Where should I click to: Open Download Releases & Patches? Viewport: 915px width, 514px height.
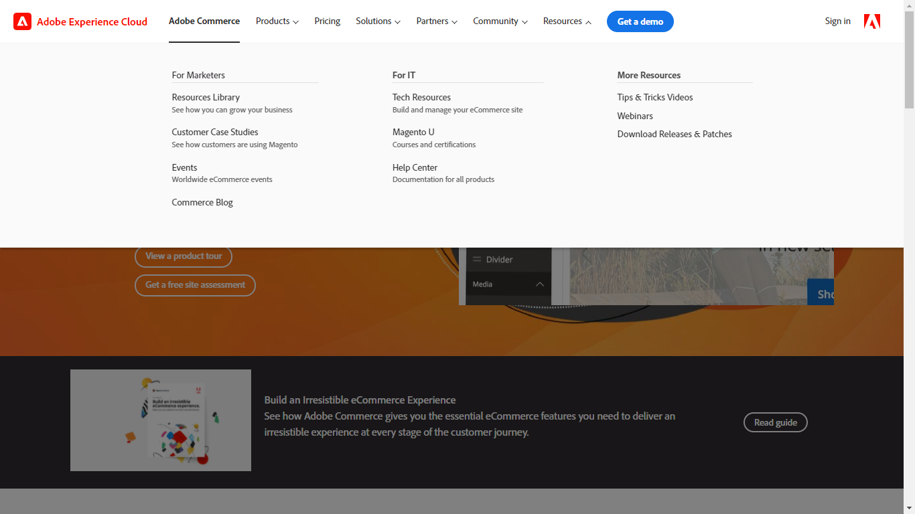[675, 134]
